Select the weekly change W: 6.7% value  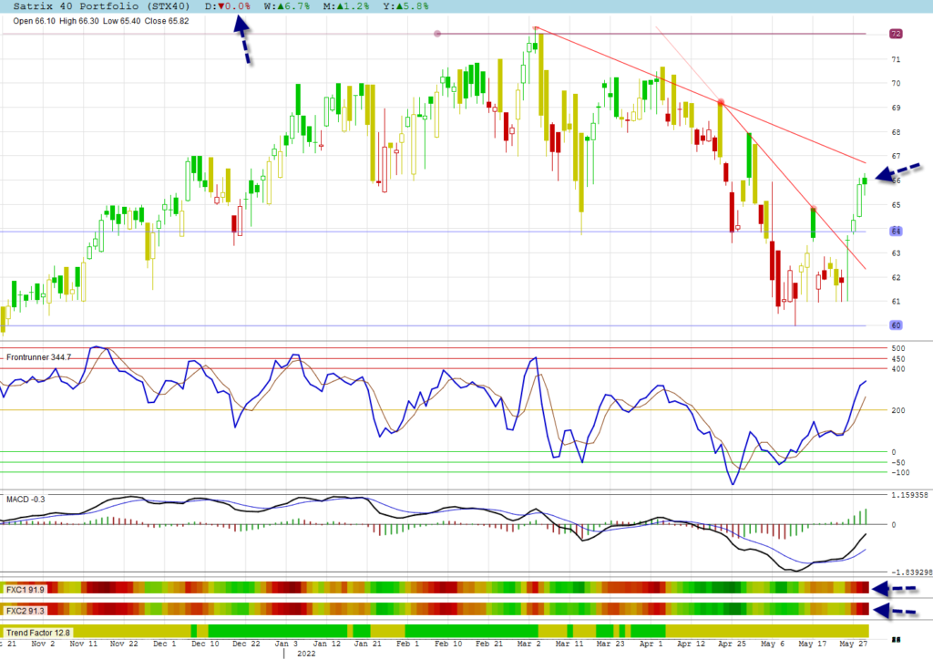tap(287, 6)
